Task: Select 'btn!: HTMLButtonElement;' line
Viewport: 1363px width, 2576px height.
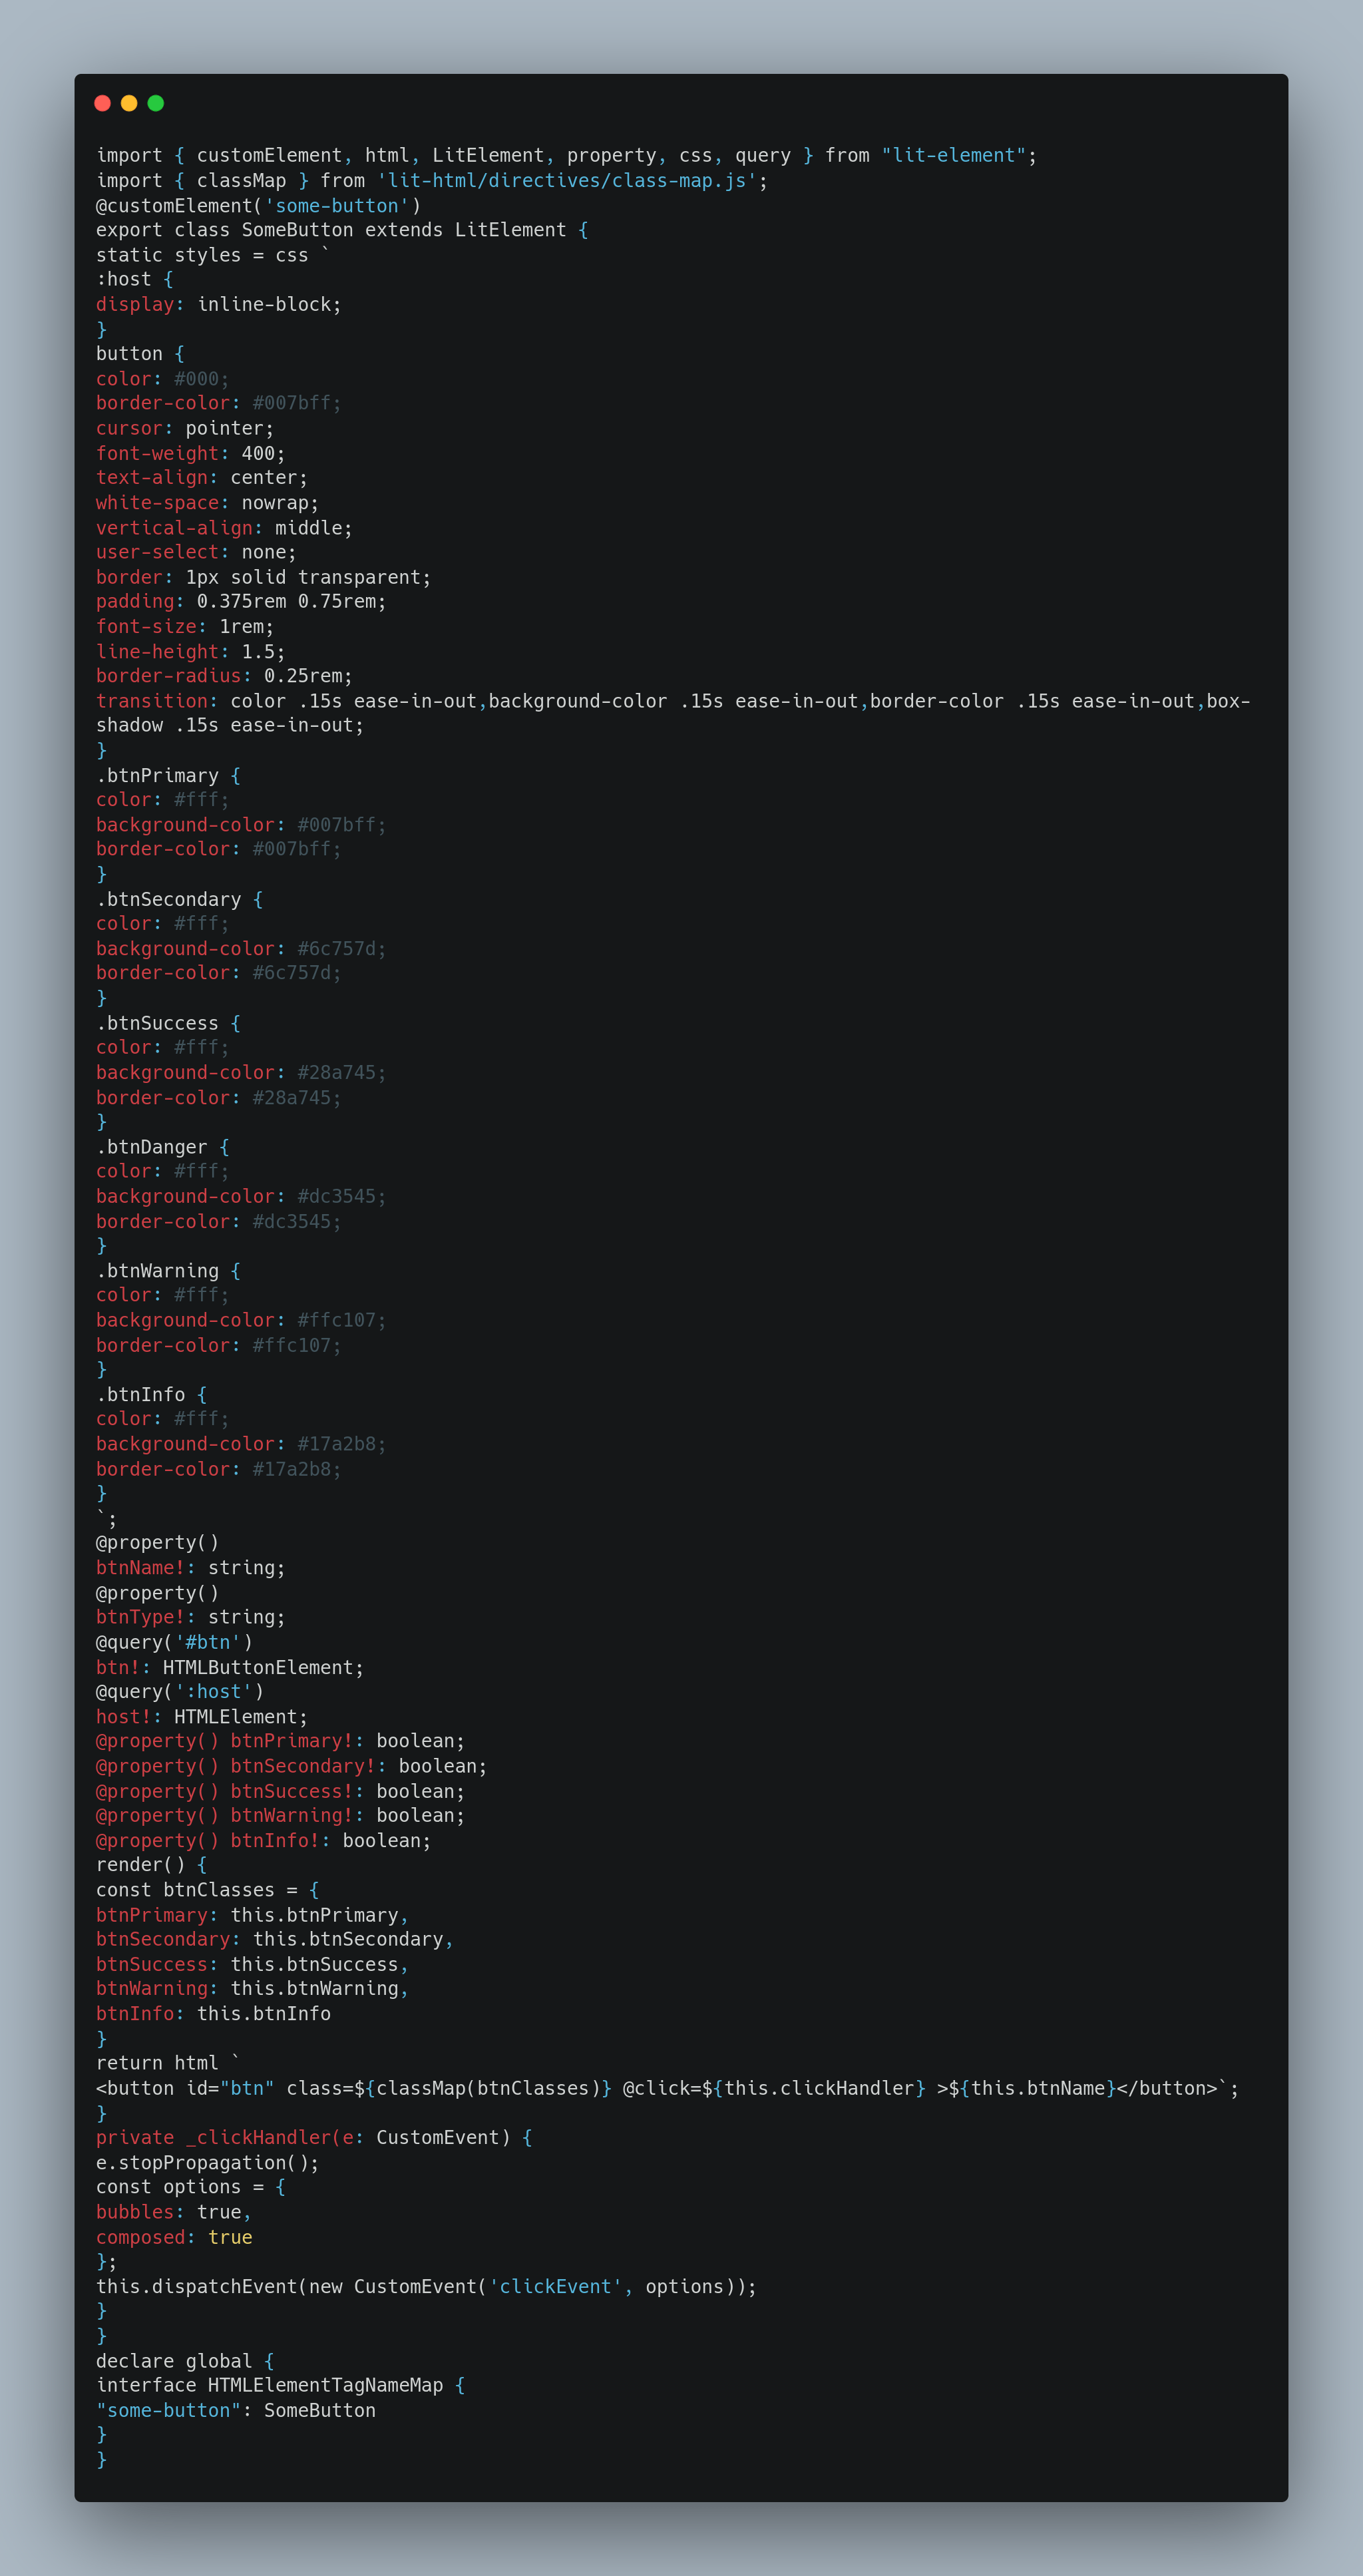Action: click(230, 1667)
